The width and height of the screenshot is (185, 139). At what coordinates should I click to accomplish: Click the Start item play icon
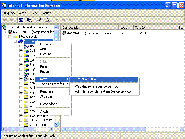coord(57,20)
